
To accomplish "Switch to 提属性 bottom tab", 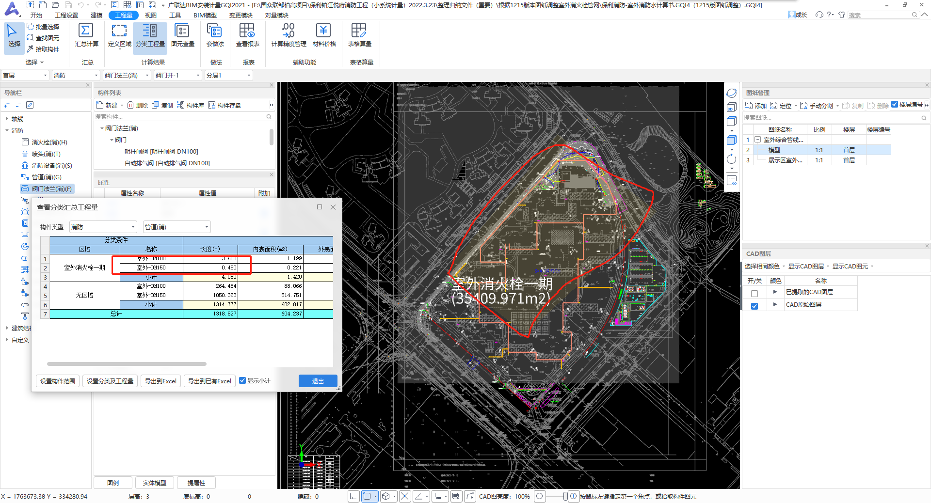I will (x=196, y=483).
